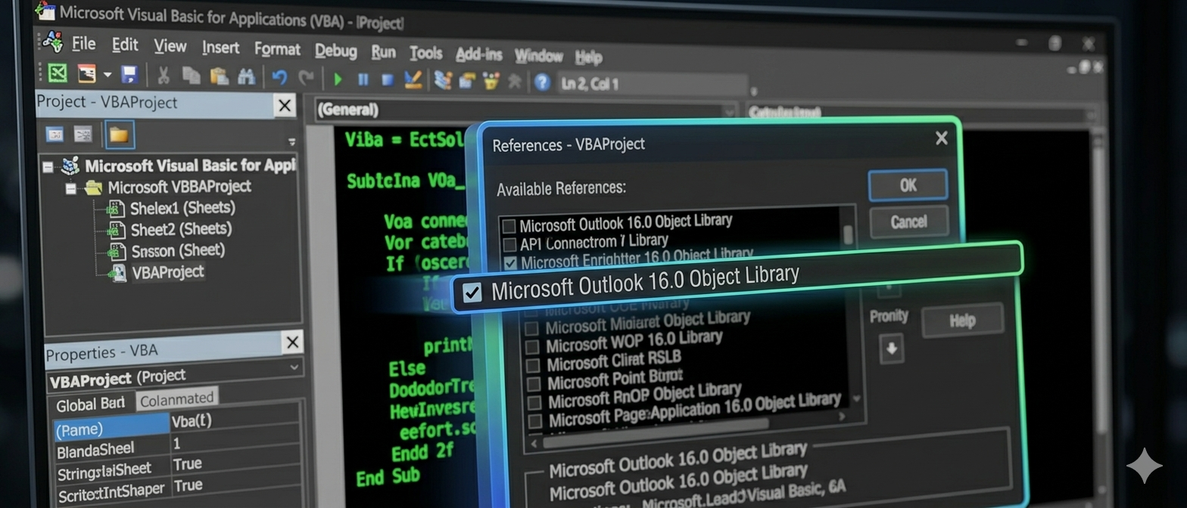1187x508 pixels.
Task: Open the Insert menu
Action: [x=220, y=48]
